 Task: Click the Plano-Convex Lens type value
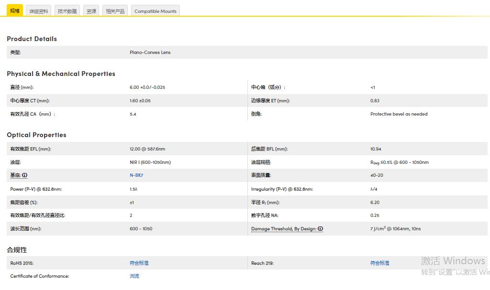point(150,53)
